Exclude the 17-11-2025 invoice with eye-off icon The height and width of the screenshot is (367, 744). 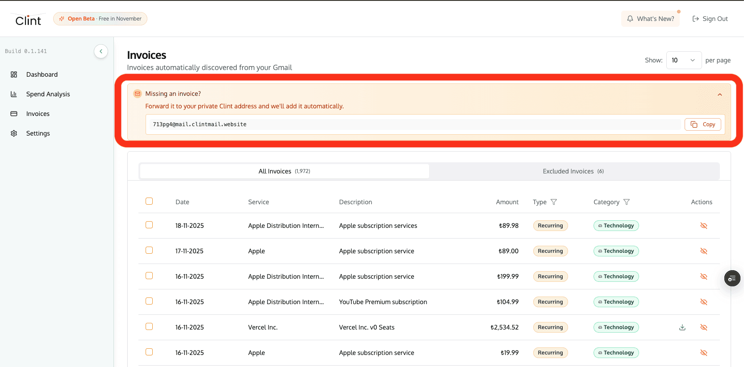click(704, 251)
